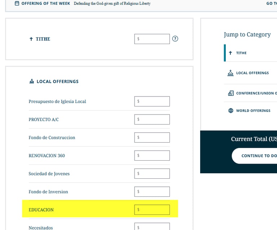Select the Fondo de Construccion amount box

(x=152, y=138)
